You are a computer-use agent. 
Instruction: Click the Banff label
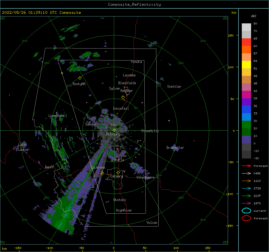click(x=49, y=167)
